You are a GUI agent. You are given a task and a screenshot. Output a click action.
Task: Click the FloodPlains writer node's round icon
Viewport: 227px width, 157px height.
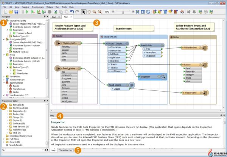[x=205, y=93]
